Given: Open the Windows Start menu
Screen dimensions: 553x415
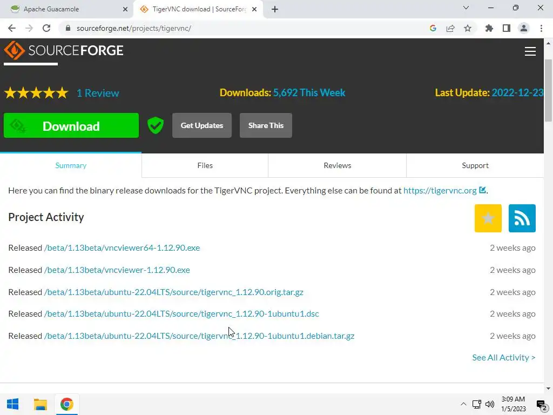Looking at the screenshot, I should [13, 404].
